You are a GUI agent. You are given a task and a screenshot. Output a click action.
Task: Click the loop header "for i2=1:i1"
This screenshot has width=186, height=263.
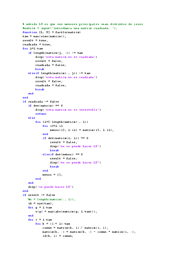coord(53,126)
